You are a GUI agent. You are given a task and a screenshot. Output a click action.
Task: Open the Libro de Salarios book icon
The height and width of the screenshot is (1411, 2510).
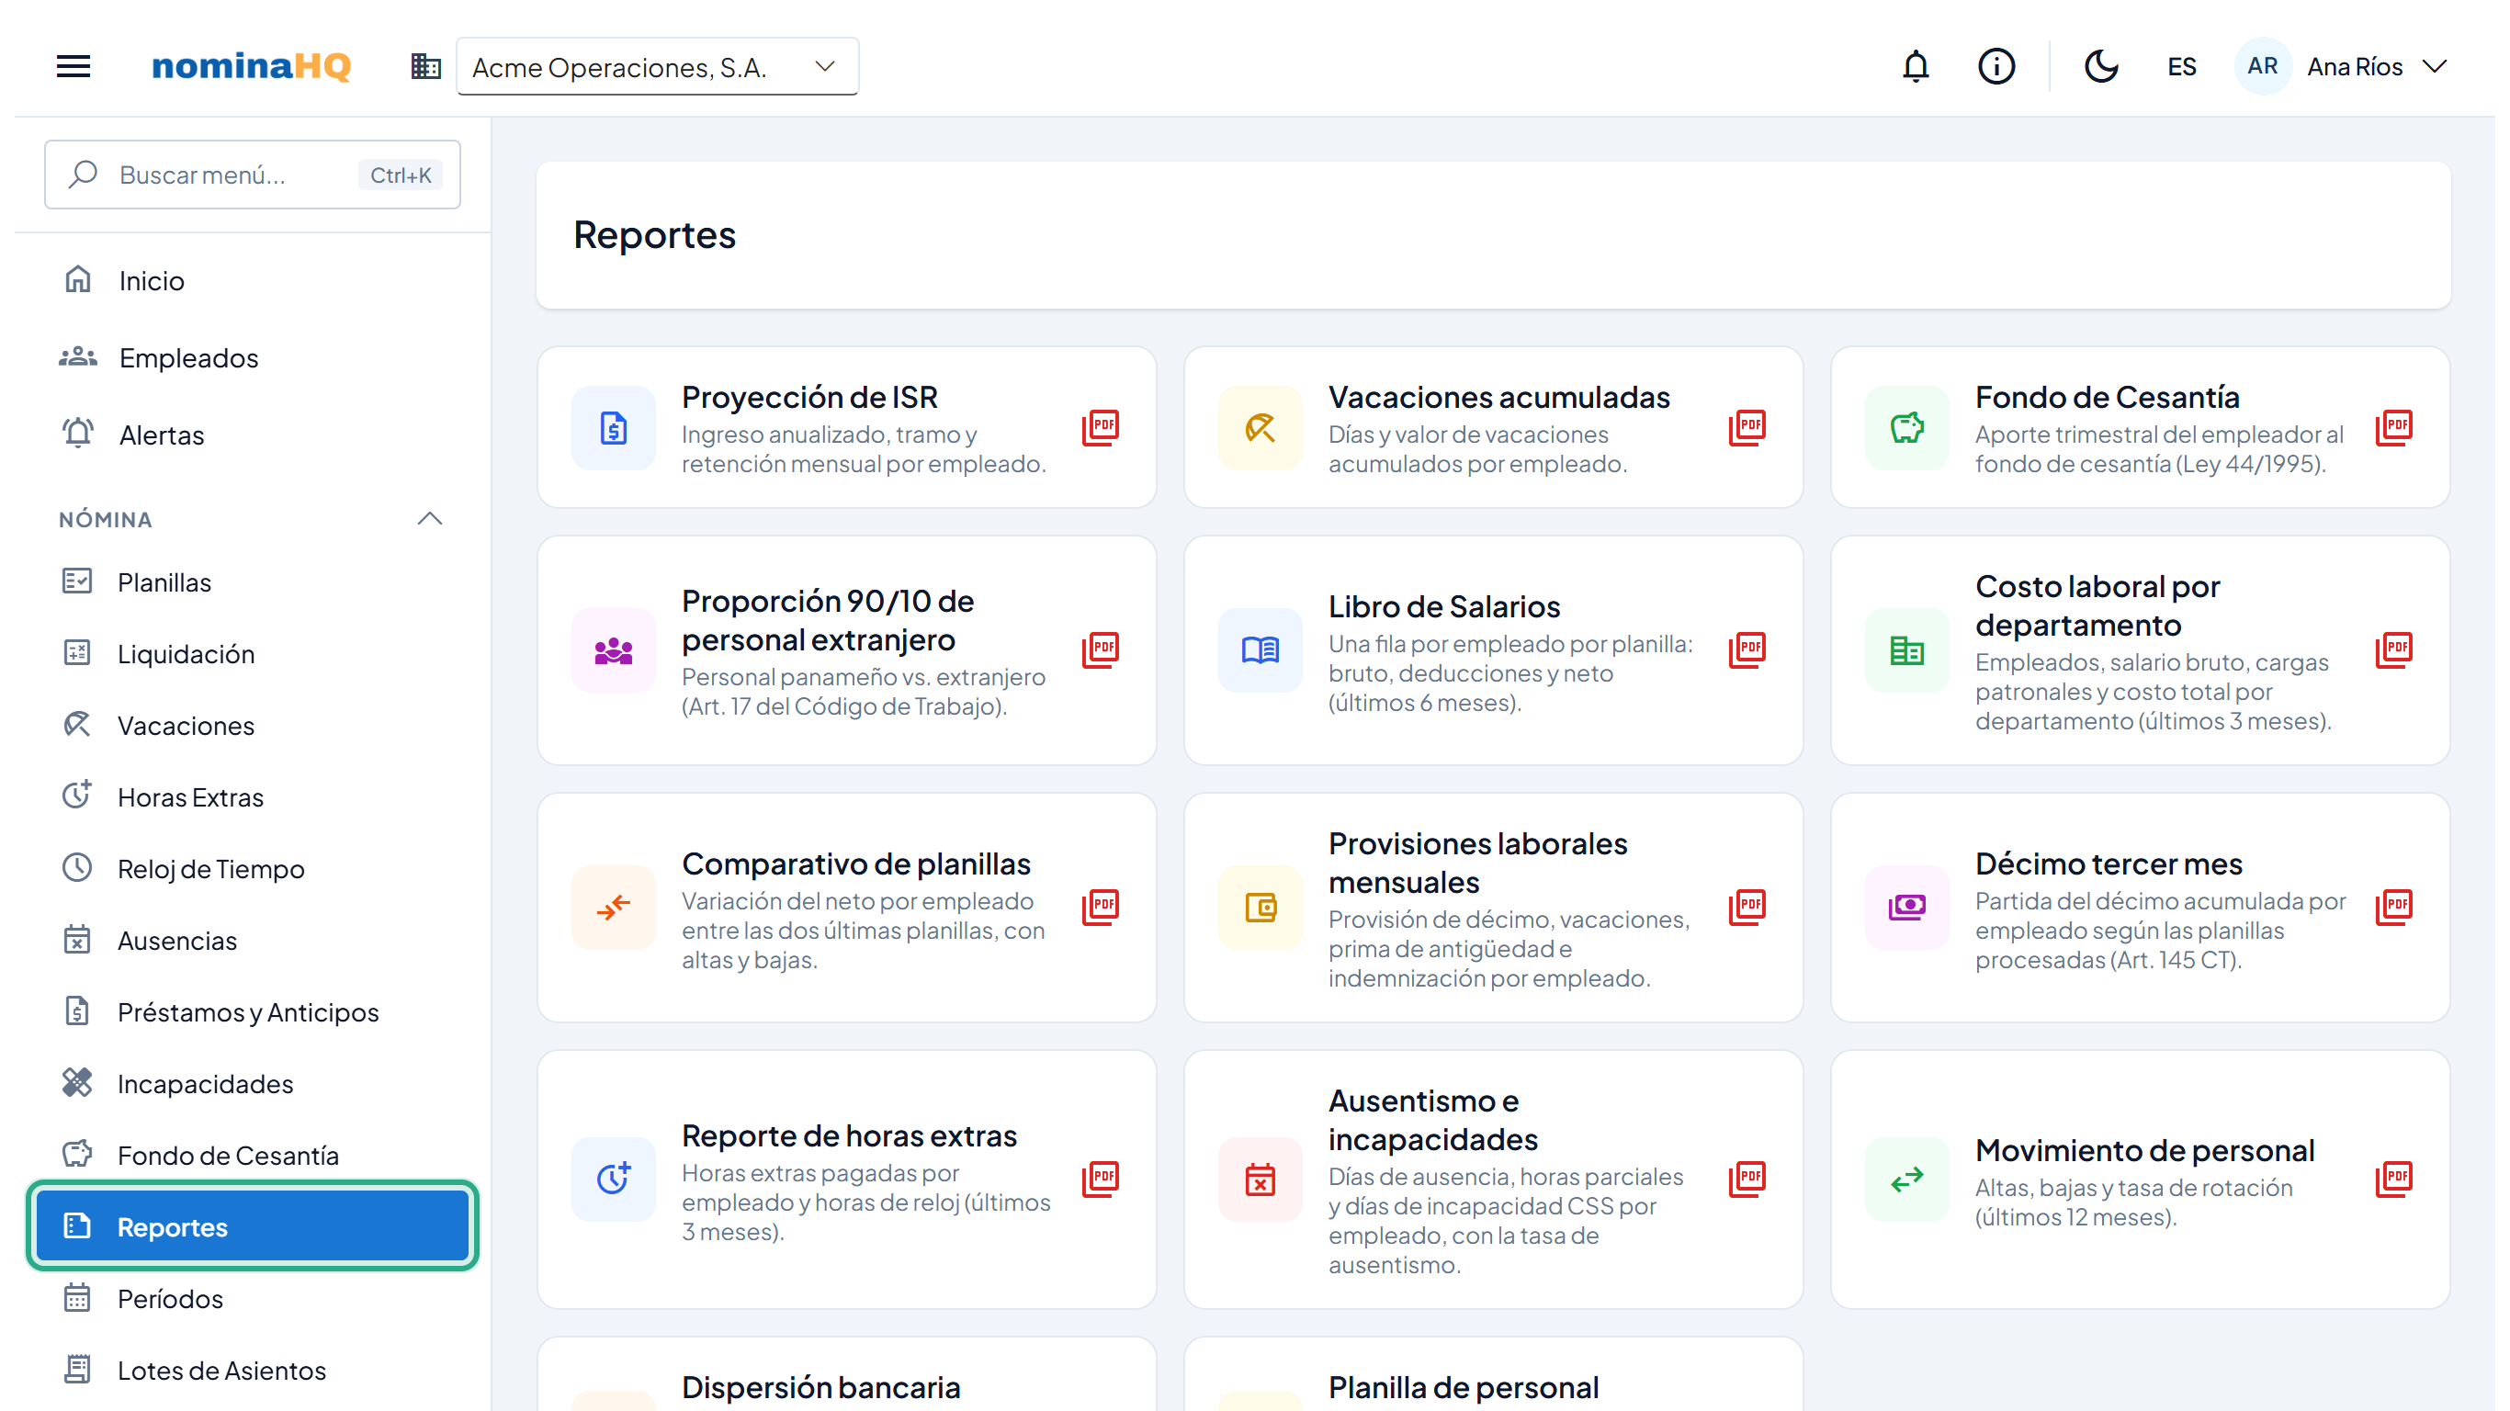click(x=1260, y=650)
